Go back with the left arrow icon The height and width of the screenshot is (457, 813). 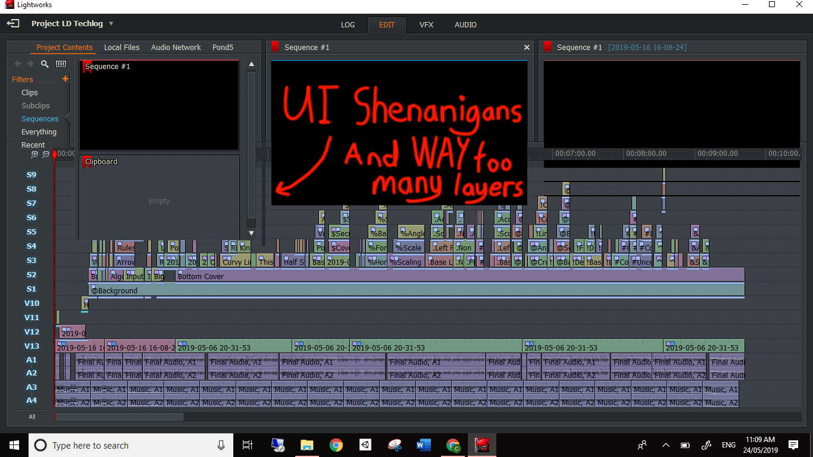(18, 64)
